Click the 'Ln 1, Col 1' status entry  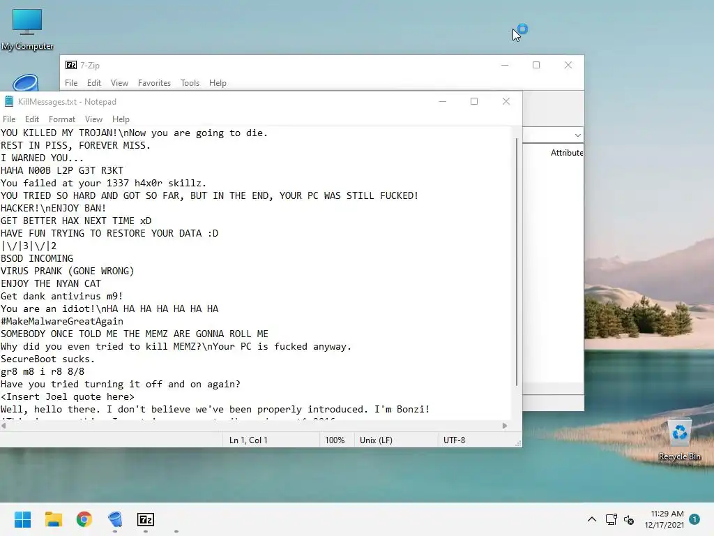(248, 440)
